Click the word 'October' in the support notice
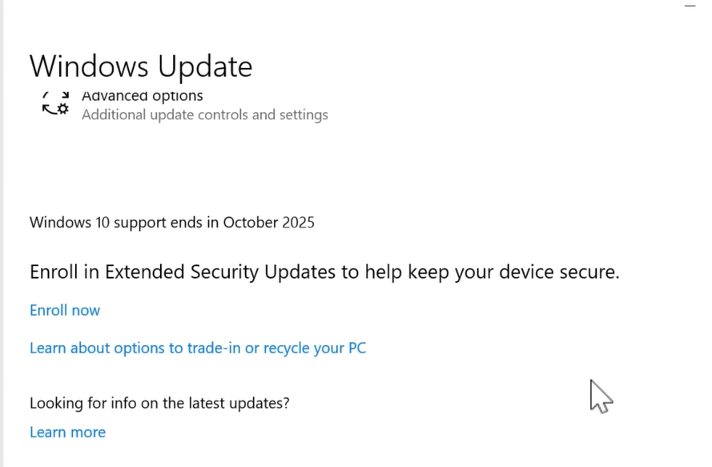Viewport: 712px width, 467px height. click(x=250, y=222)
